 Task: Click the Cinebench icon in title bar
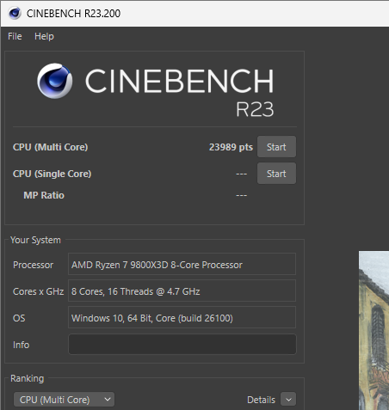[x=15, y=13]
